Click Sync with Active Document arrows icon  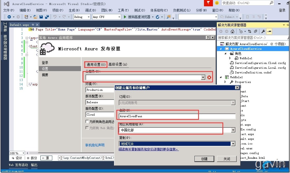[250, 31]
